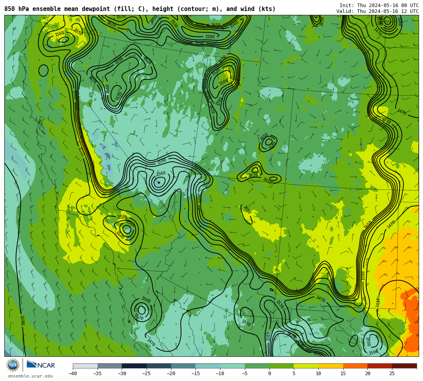The height and width of the screenshot is (381, 423).
Task: Click the -40 to -35 colorbar swatch
Action: tap(85, 366)
